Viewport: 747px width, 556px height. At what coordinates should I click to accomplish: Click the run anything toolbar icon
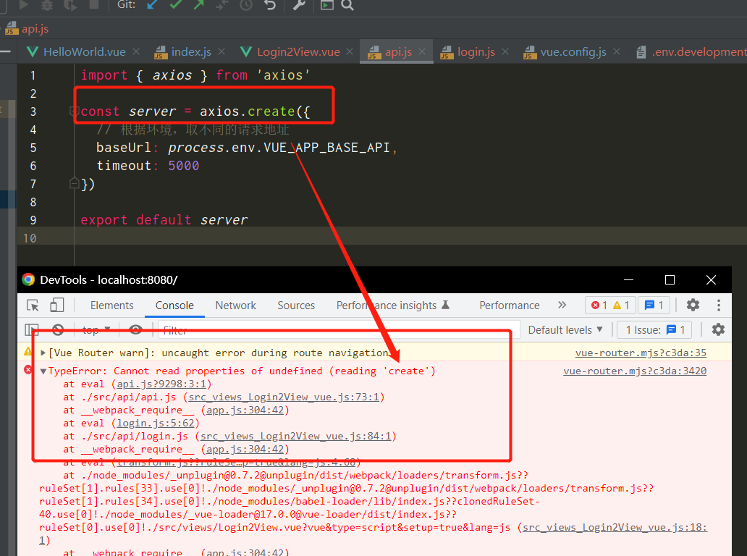click(x=327, y=5)
